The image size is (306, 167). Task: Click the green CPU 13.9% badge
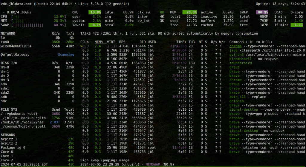click(x=95, y=13)
